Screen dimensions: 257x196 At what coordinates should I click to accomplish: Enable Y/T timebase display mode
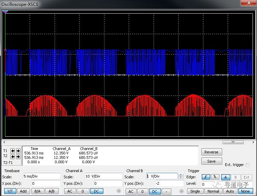tap(10, 191)
